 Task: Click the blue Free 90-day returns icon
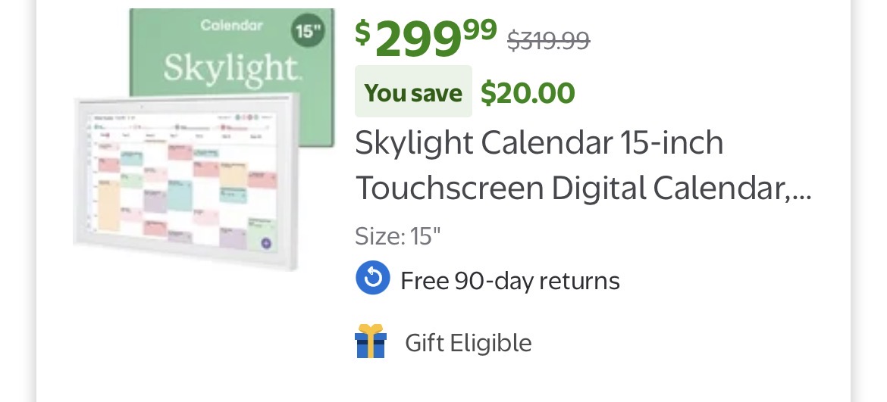coord(372,279)
